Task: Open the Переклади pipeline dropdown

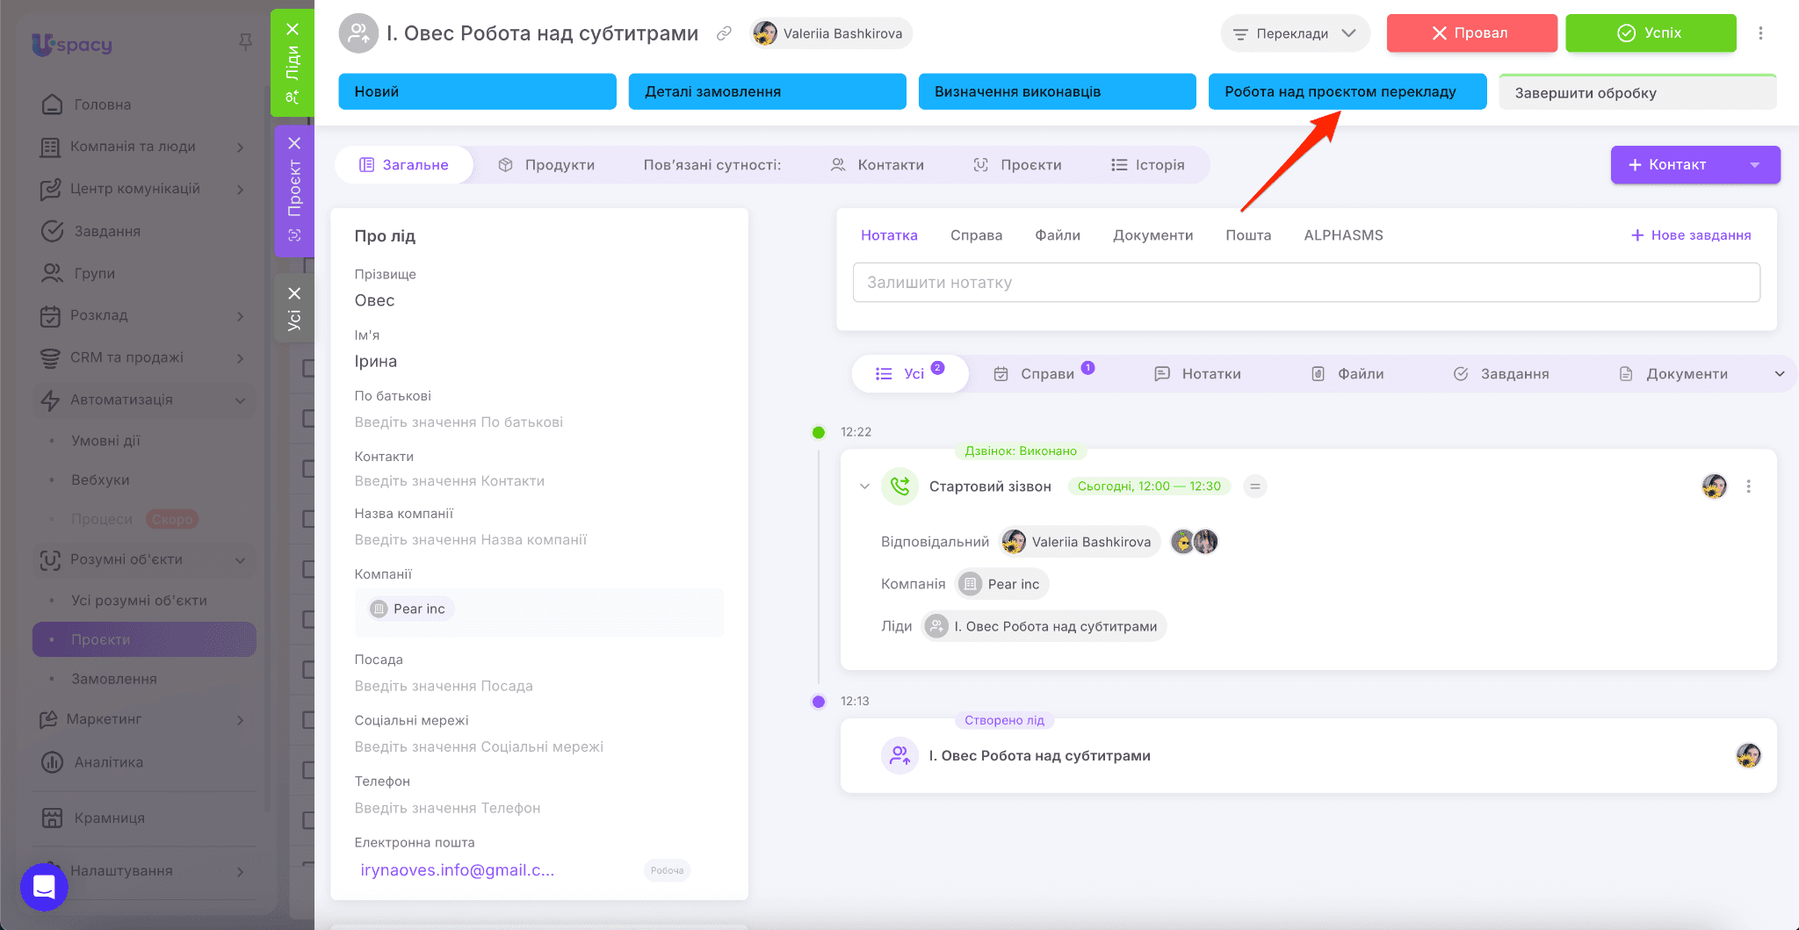Action: pos(1295,33)
